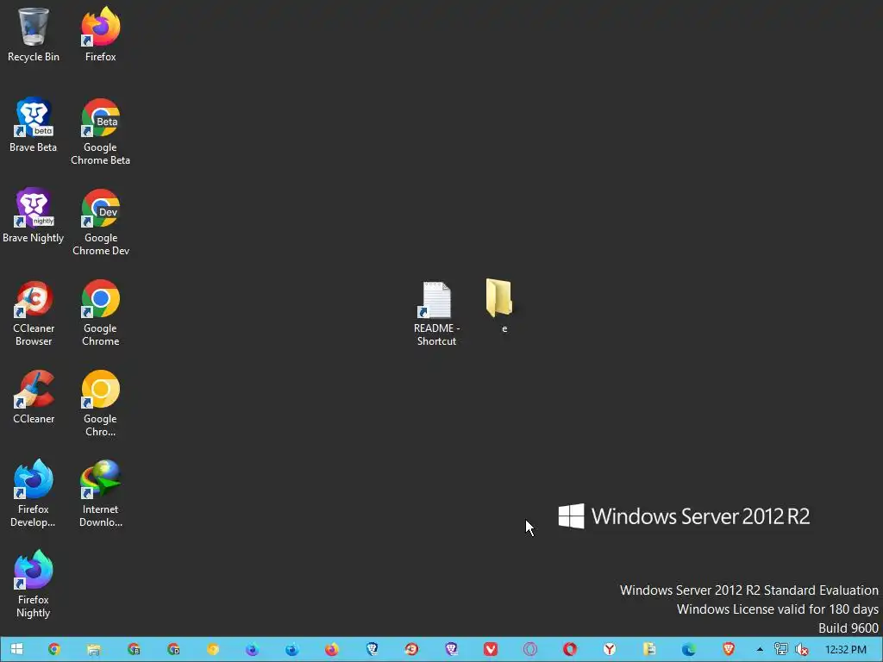Viewport: 883px width, 662px height.
Task: Launch Firefox Nightly from the taskbar
Action: point(253,649)
